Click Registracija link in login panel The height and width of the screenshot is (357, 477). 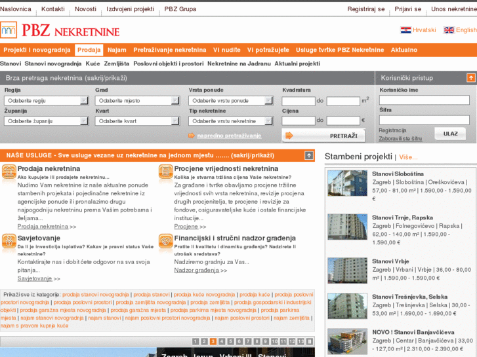click(x=392, y=130)
